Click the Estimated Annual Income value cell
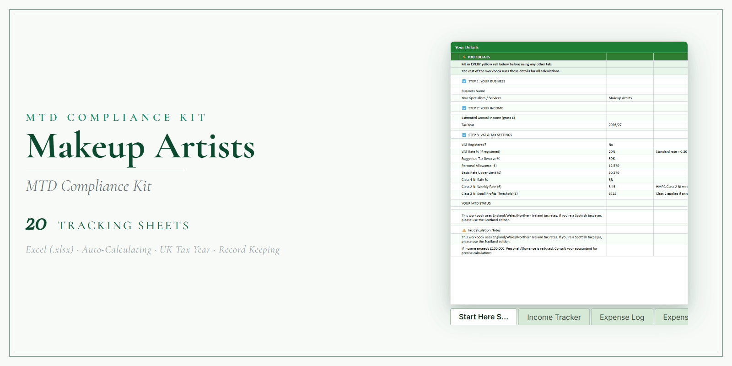The width and height of the screenshot is (732, 366). click(630, 118)
